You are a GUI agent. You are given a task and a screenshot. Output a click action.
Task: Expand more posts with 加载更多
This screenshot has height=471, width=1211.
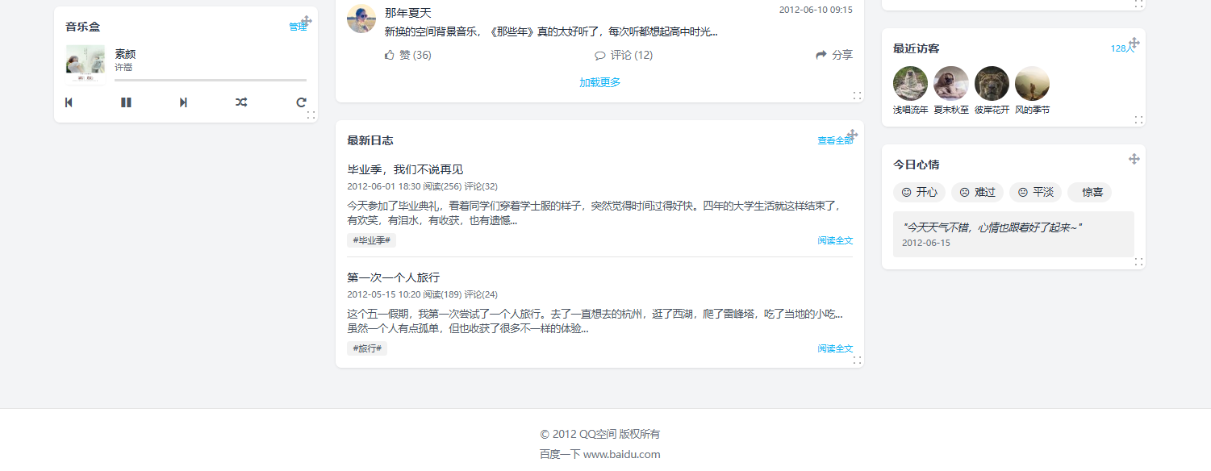click(x=599, y=81)
